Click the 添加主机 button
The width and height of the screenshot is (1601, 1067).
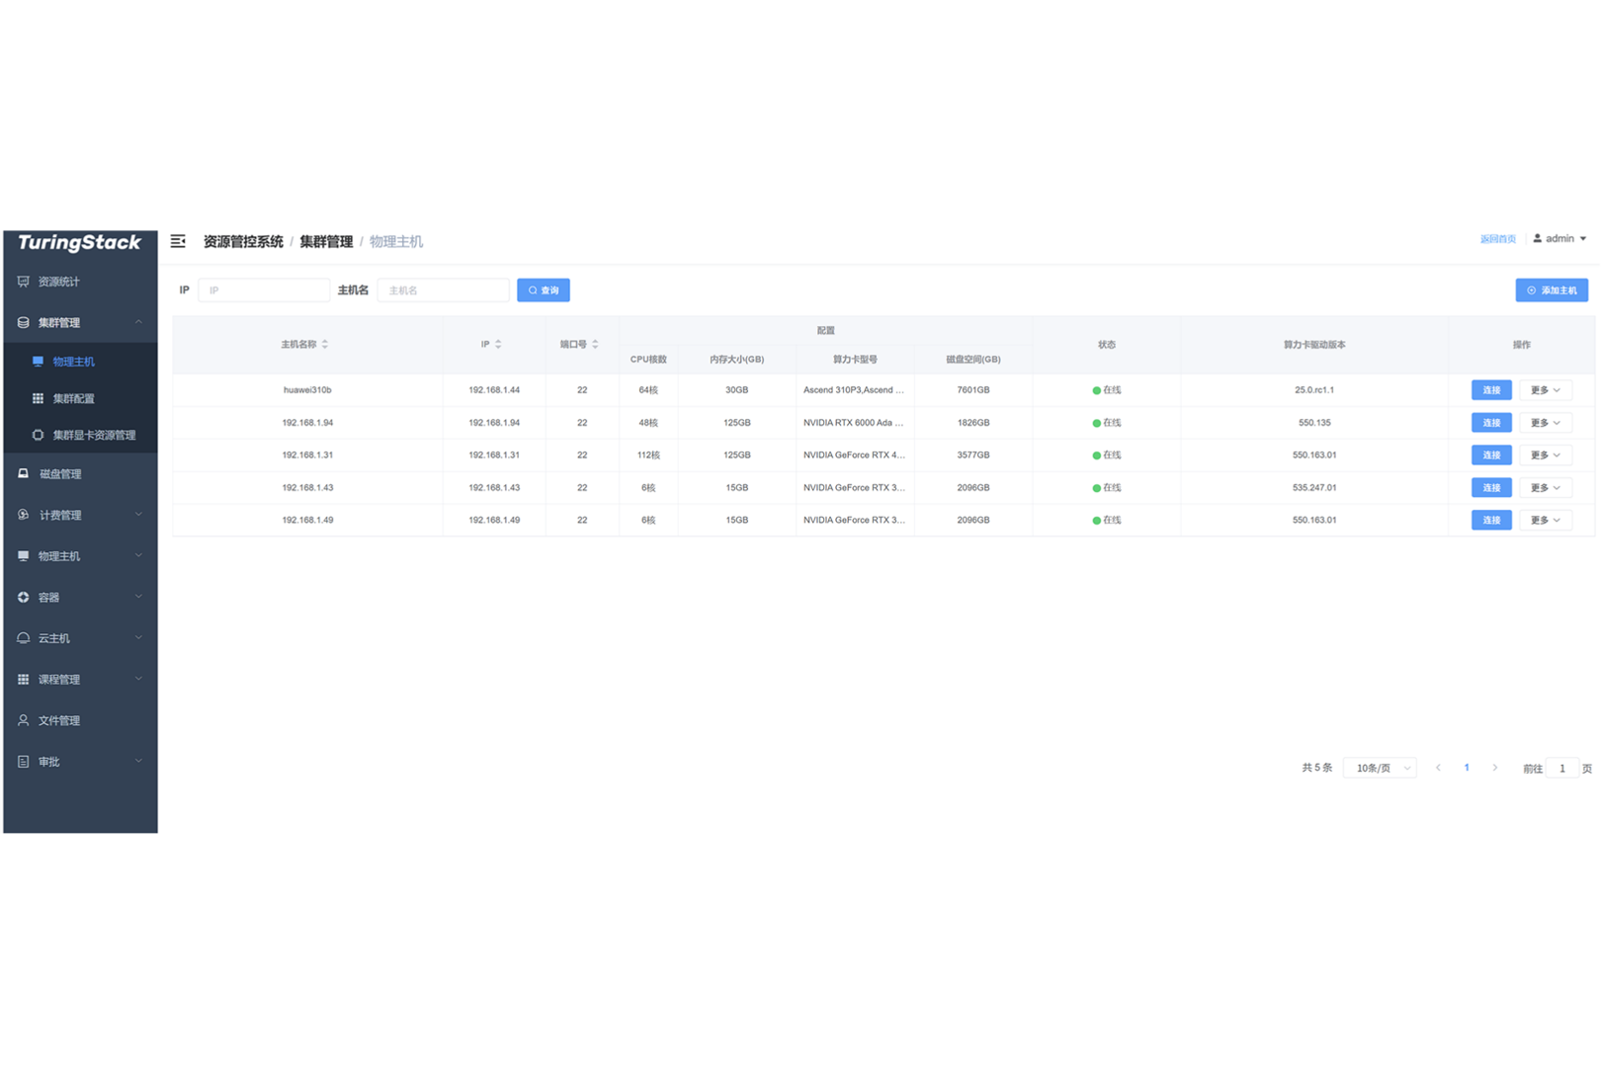point(1552,290)
